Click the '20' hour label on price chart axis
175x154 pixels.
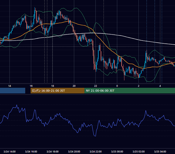click(x=74, y=86)
